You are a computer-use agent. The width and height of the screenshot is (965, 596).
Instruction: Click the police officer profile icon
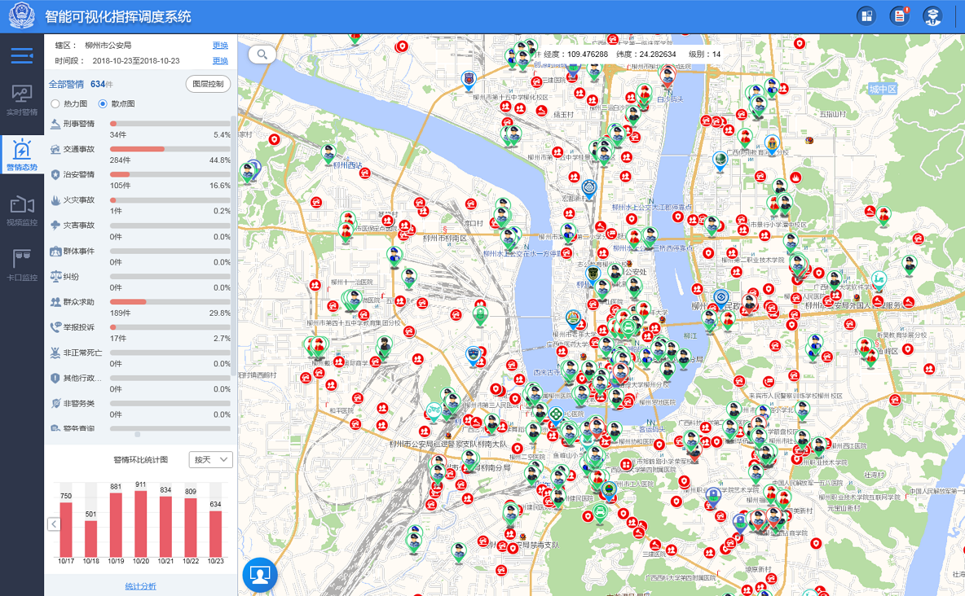click(x=932, y=15)
